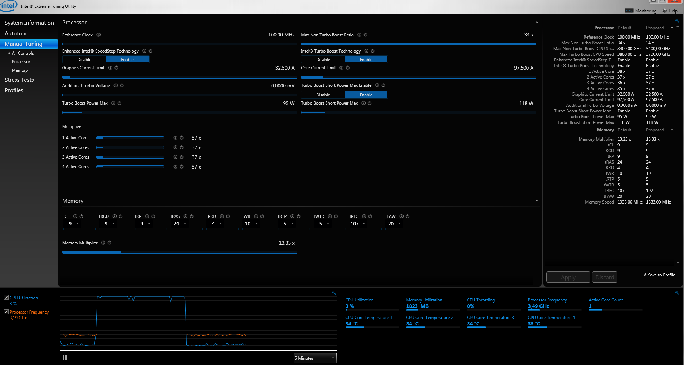This screenshot has width=684, height=365.
Task: Select Profiles in the sidebar
Action: click(x=14, y=90)
